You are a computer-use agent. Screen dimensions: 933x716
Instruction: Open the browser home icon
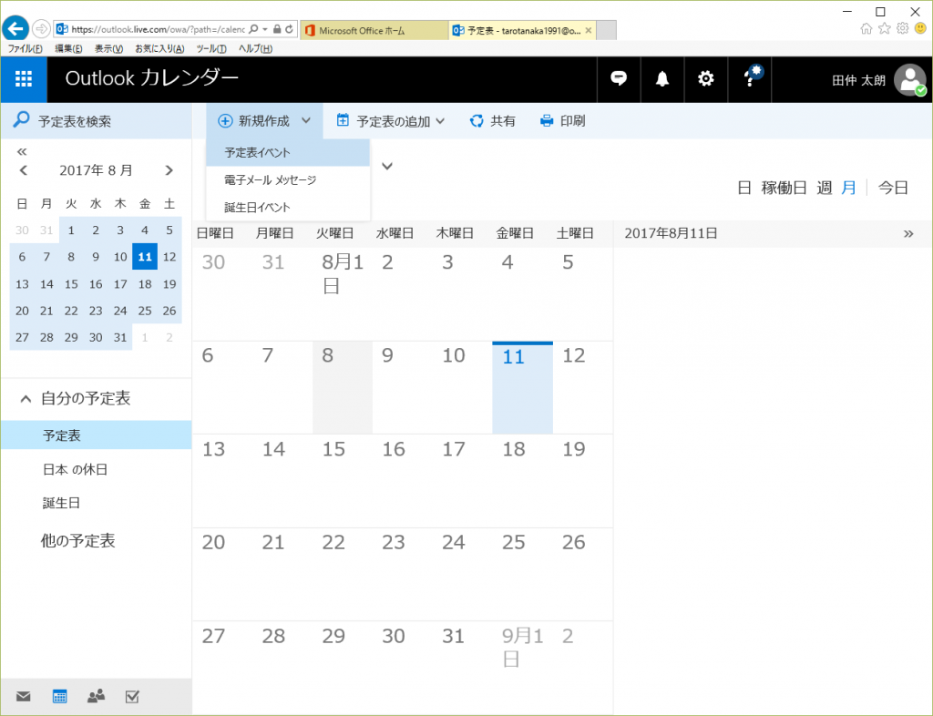[x=866, y=28]
